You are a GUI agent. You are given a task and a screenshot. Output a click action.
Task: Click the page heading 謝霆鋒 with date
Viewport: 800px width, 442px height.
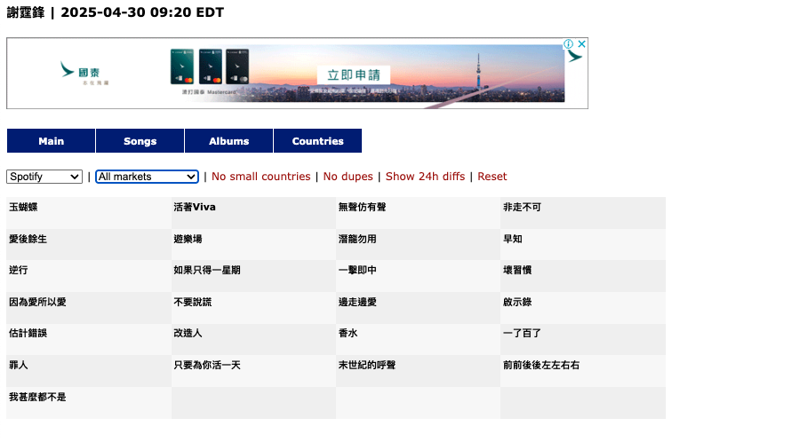click(x=116, y=12)
